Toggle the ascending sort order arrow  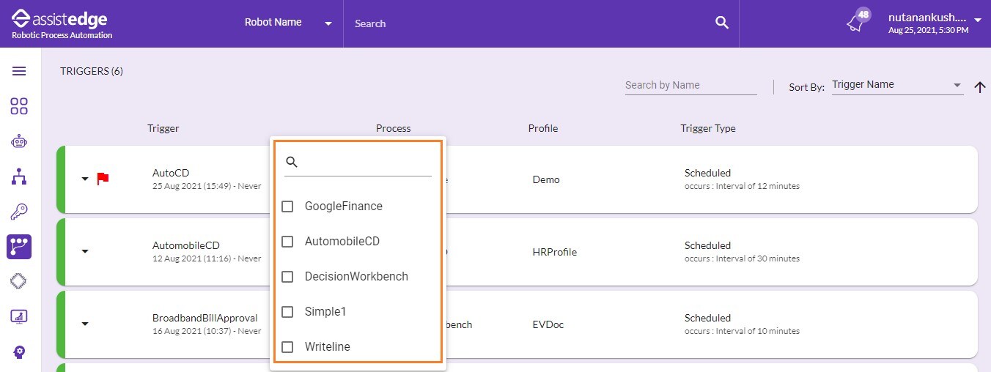point(980,87)
